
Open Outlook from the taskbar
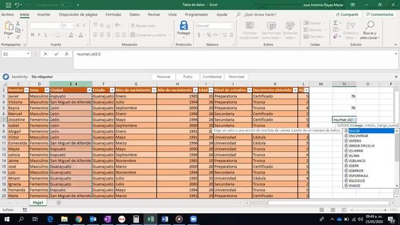point(93,219)
